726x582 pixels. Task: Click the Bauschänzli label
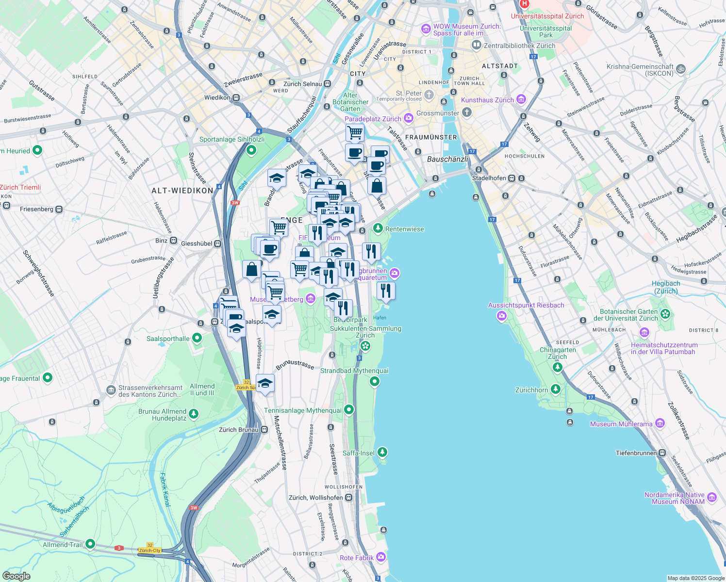pos(447,159)
